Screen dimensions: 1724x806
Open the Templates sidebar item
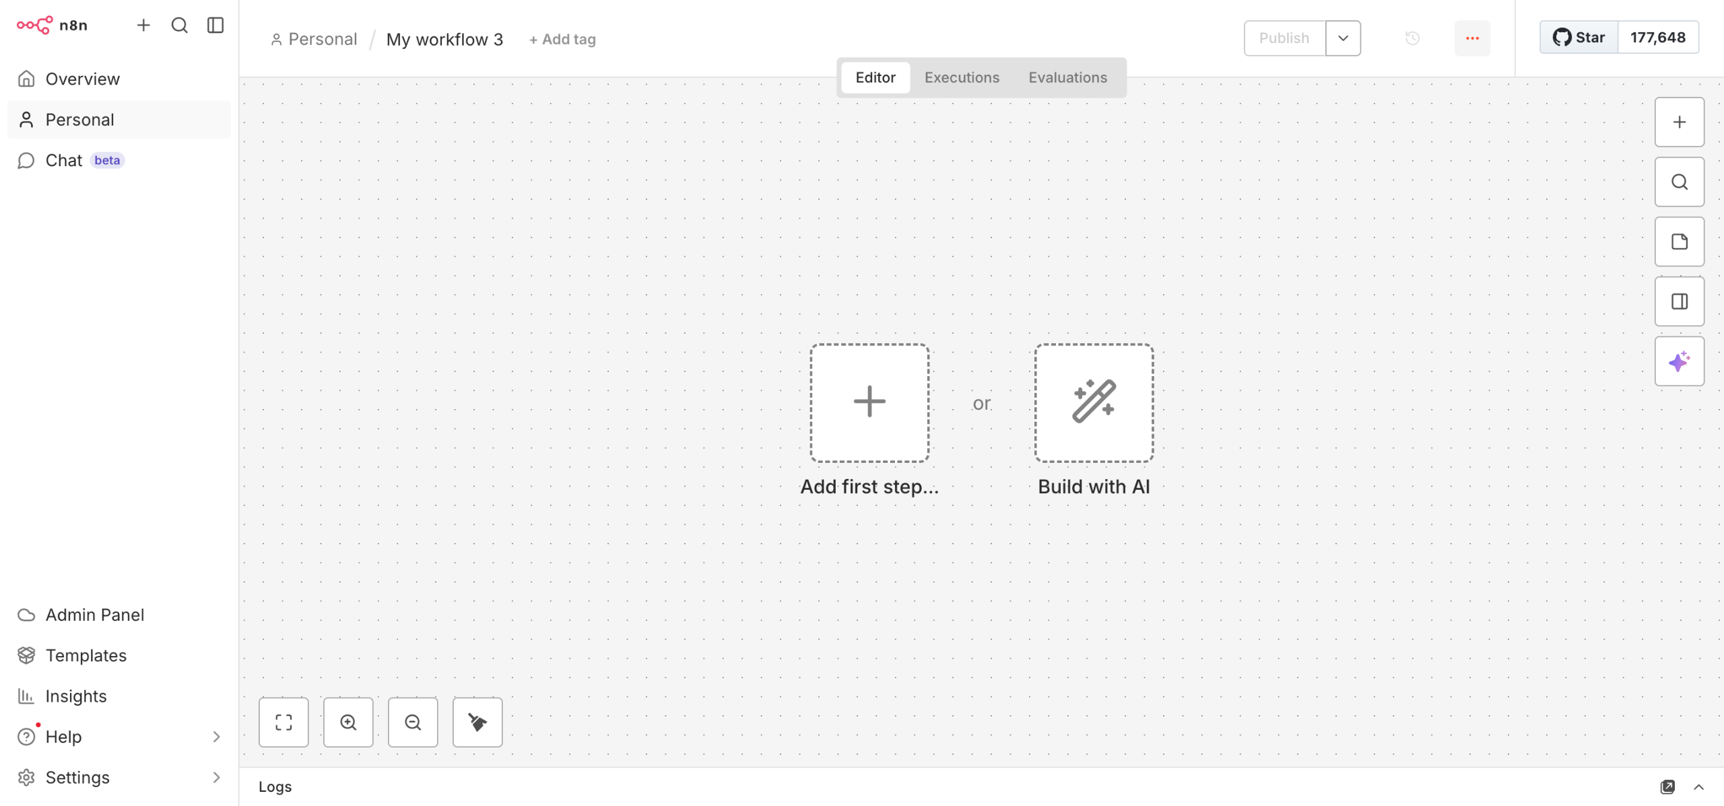pyautogui.click(x=86, y=655)
